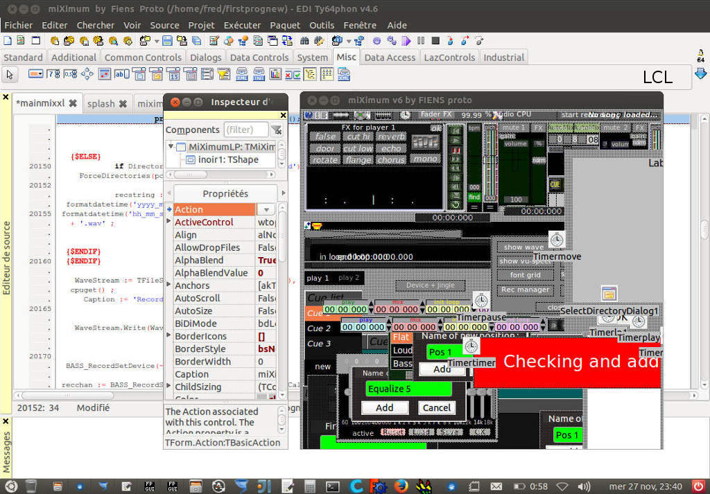Select the Timermove timer icon on the form
Image resolution: width=710 pixels, height=494 pixels.
[557, 239]
